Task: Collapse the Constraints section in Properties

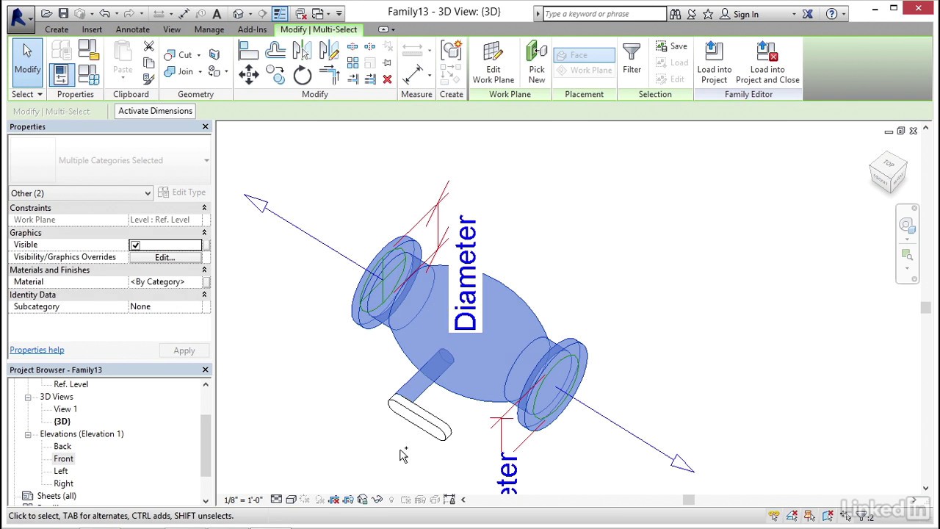Action: tap(204, 208)
